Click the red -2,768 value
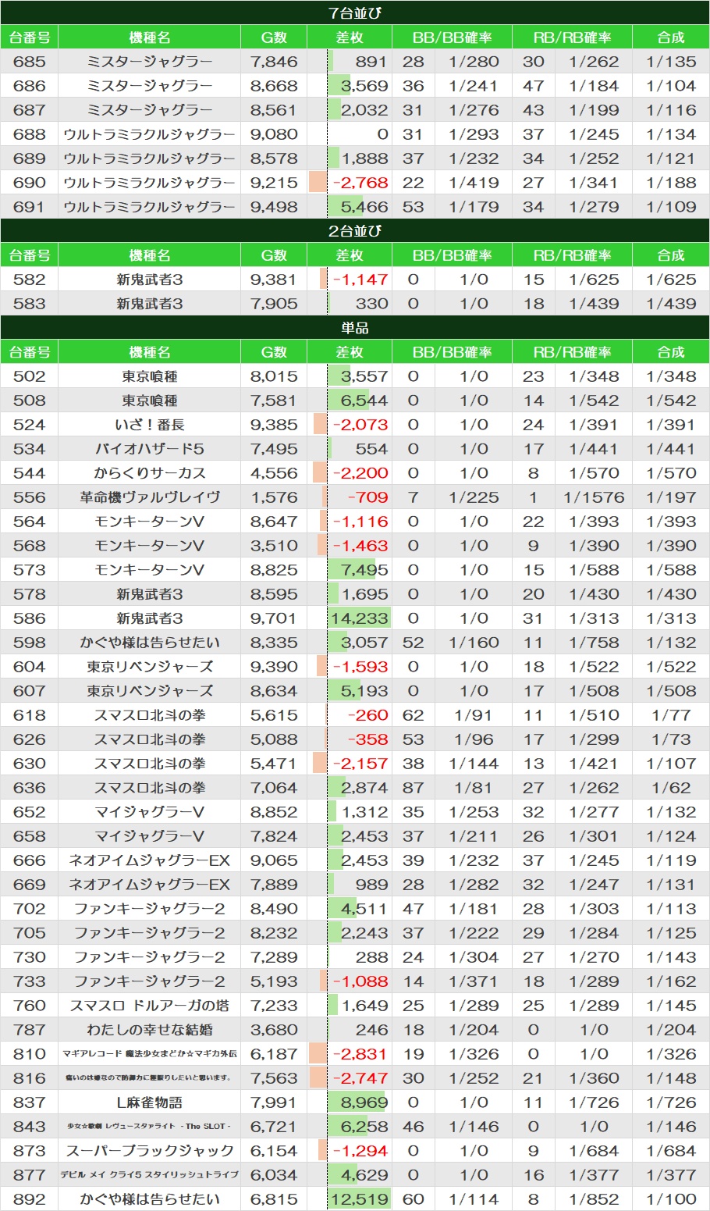The height and width of the screenshot is (1211, 710). click(x=360, y=183)
